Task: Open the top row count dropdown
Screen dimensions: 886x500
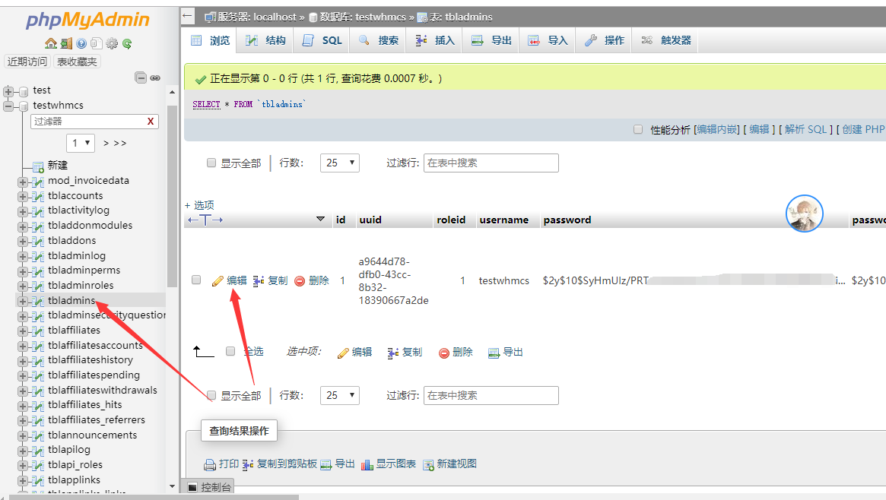Action: 340,163
